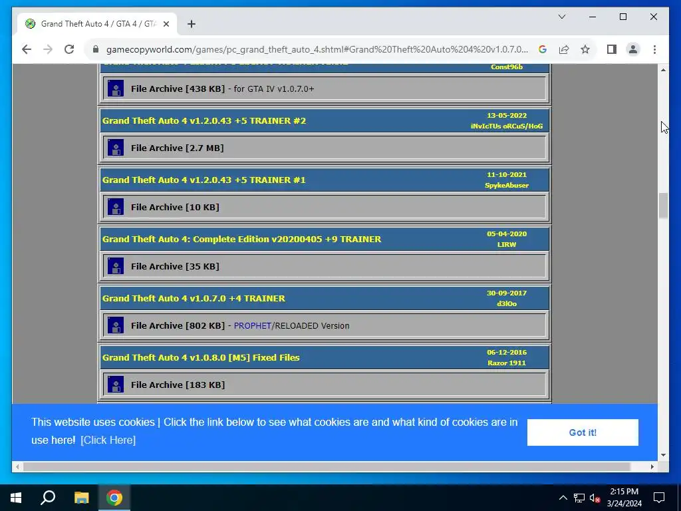Reload the page with the refresh icon
Screen dimensions: 681x511
pyautogui.click(x=69, y=49)
